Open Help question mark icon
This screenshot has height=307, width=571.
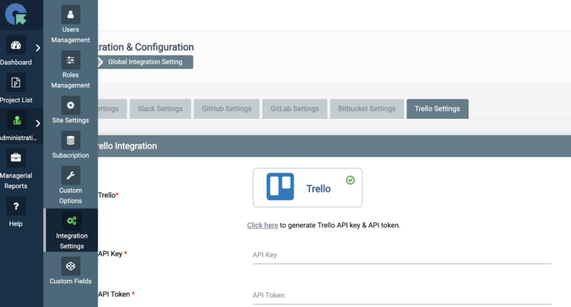click(16, 206)
